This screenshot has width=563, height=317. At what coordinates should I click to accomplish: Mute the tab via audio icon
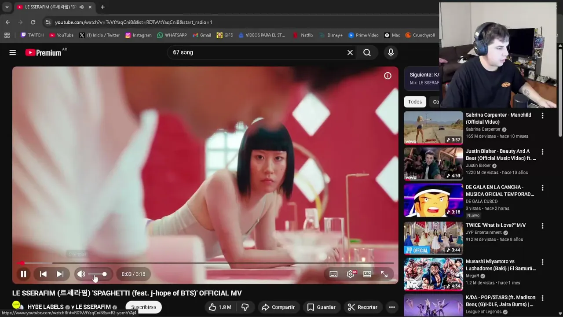pos(82,7)
